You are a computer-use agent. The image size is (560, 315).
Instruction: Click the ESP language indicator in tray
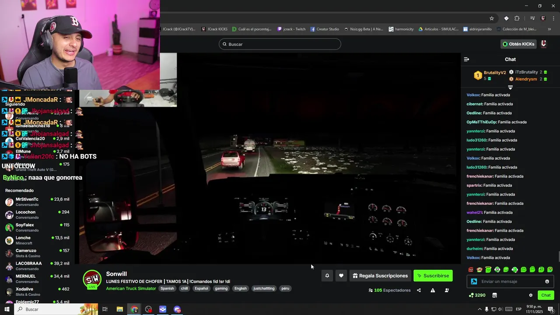(518, 309)
